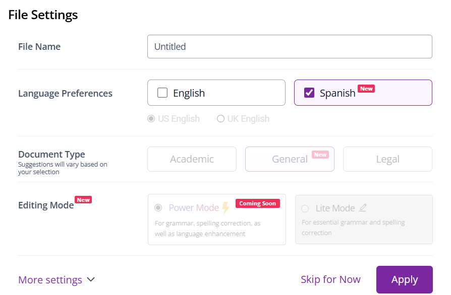Viewport: 451px width, 295px height.
Task: Select the Academic document type
Action: point(192,159)
